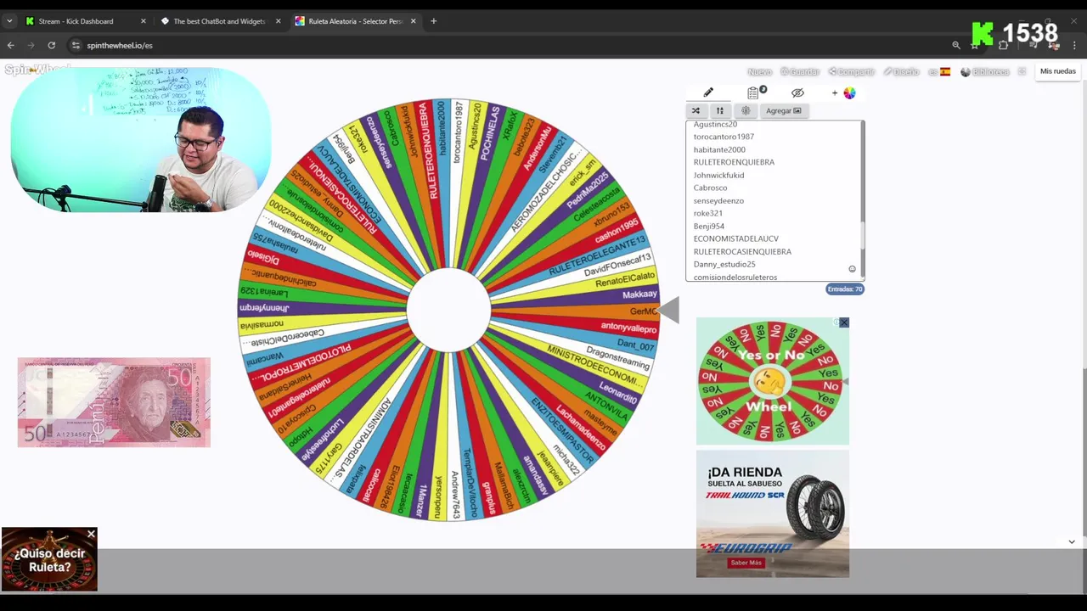
Task: Open a new browser tab
Action: click(x=433, y=21)
